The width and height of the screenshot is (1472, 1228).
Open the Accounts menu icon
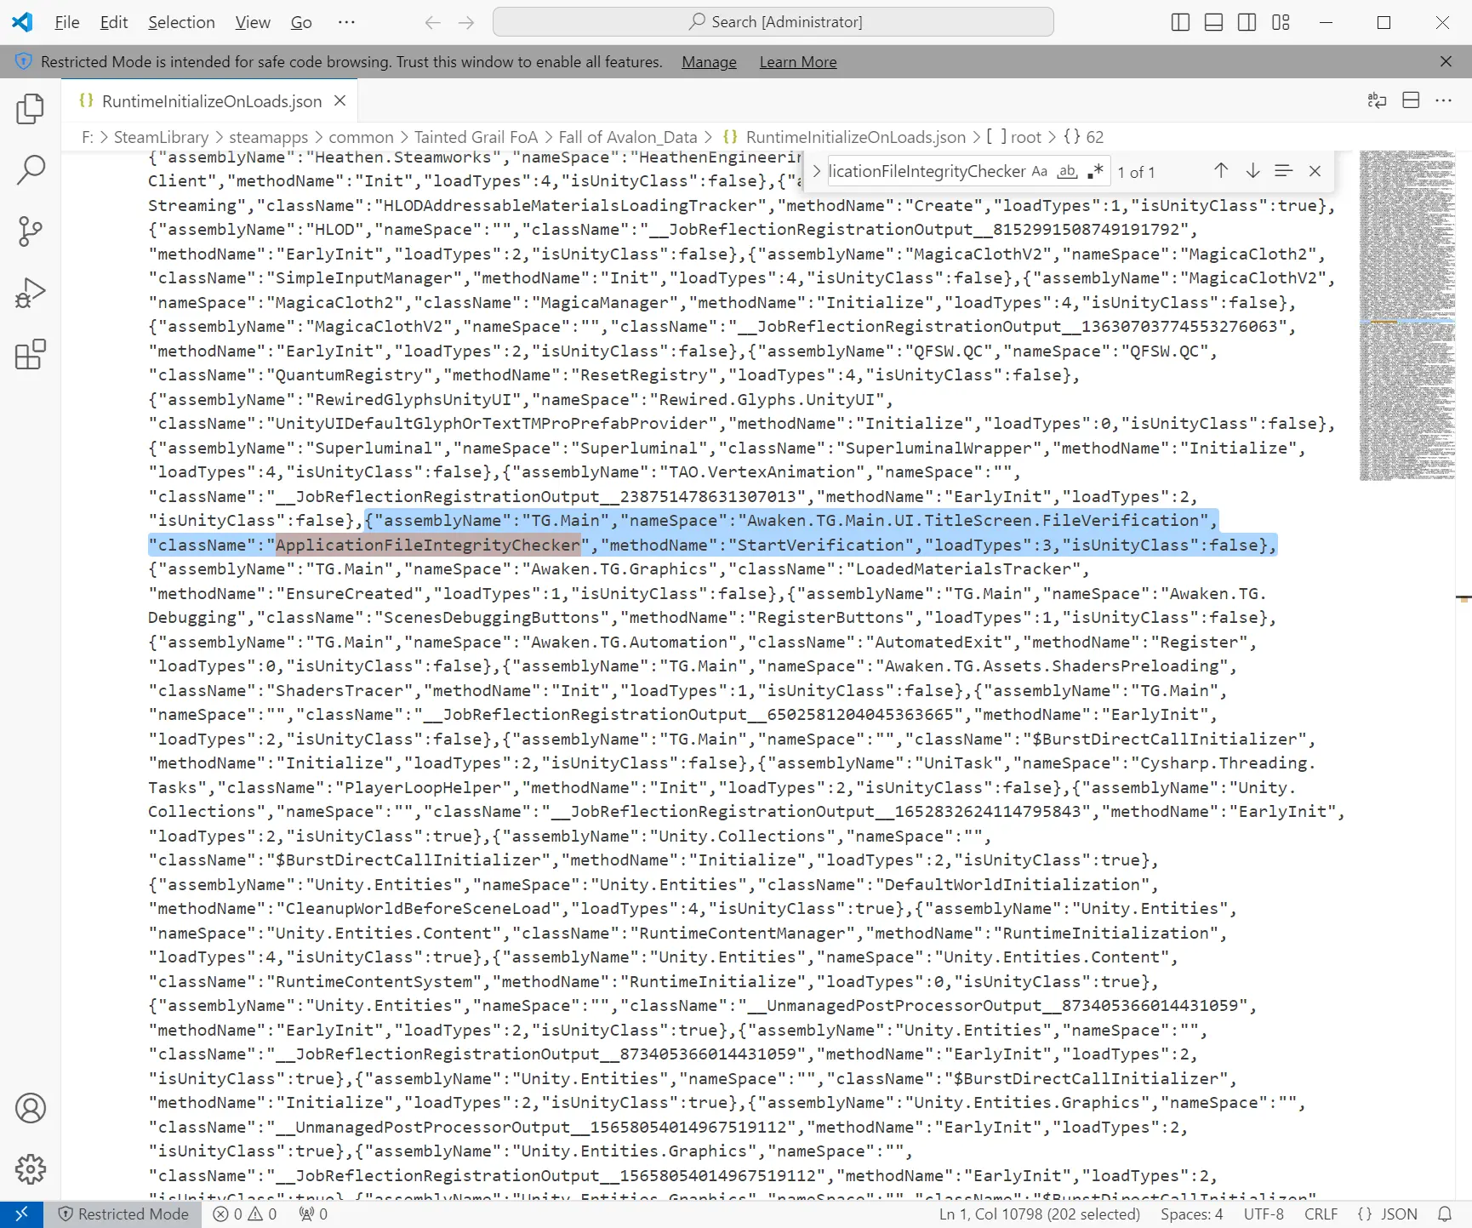(x=31, y=1108)
